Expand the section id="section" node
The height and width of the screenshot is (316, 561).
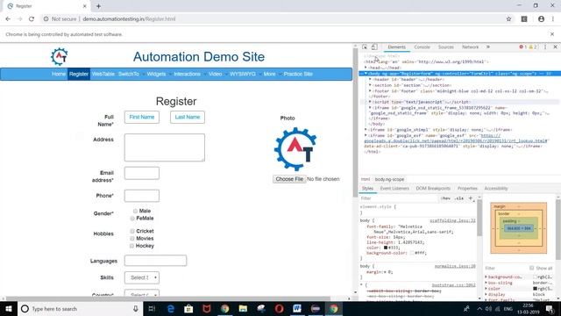(x=370, y=85)
